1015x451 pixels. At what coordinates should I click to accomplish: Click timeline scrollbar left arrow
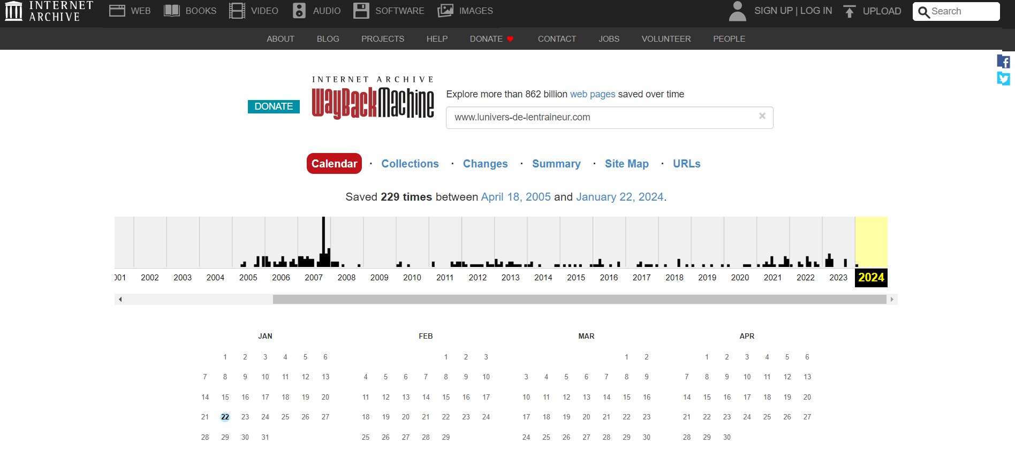pyautogui.click(x=120, y=299)
